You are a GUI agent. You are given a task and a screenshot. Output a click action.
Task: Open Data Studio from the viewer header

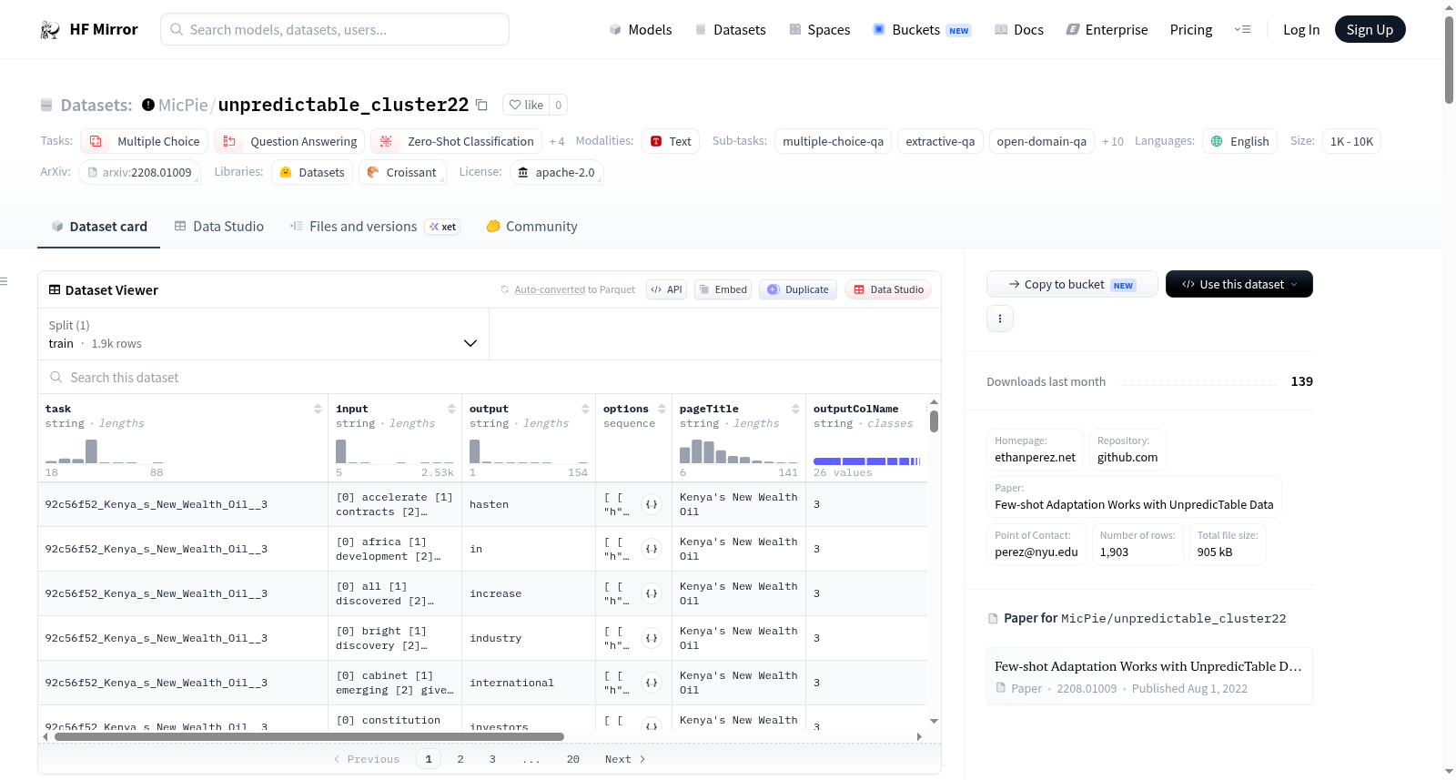click(x=888, y=289)
